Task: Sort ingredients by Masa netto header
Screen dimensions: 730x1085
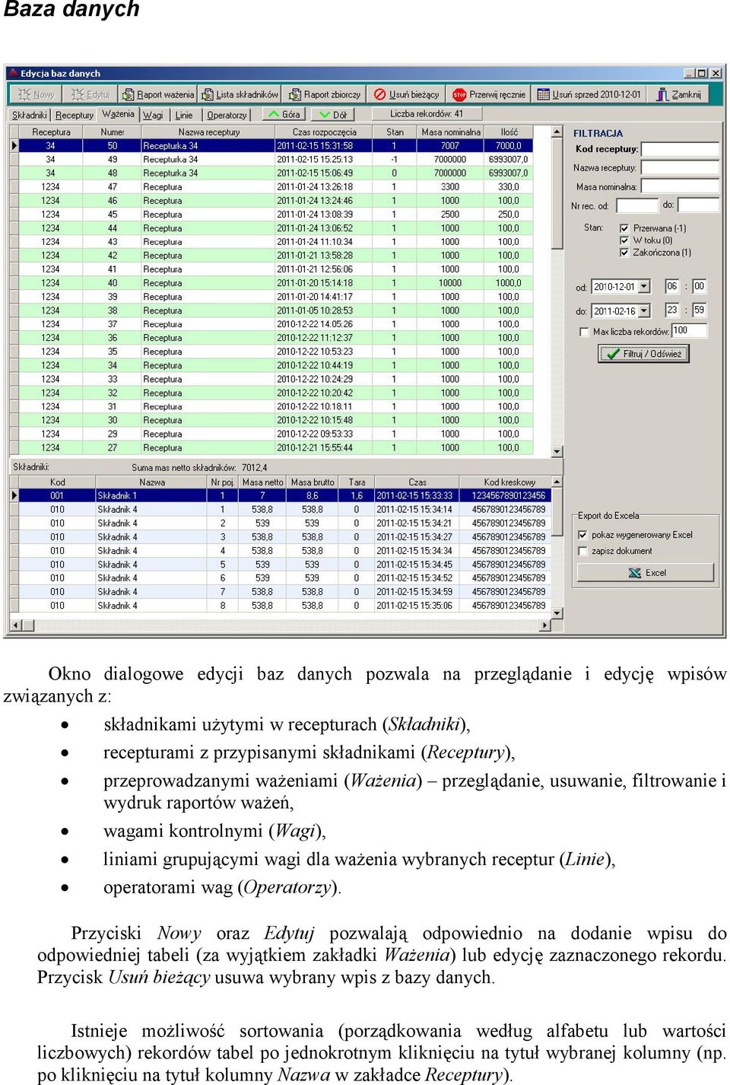Action: (262, 482)
